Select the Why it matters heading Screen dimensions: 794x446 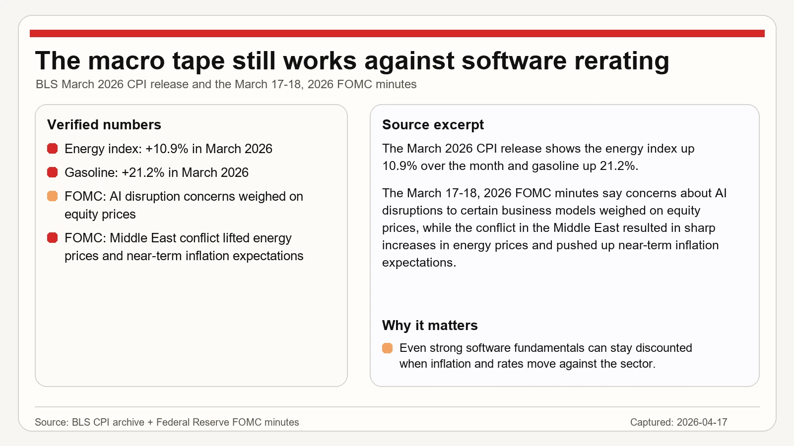[x=430, y=326]
